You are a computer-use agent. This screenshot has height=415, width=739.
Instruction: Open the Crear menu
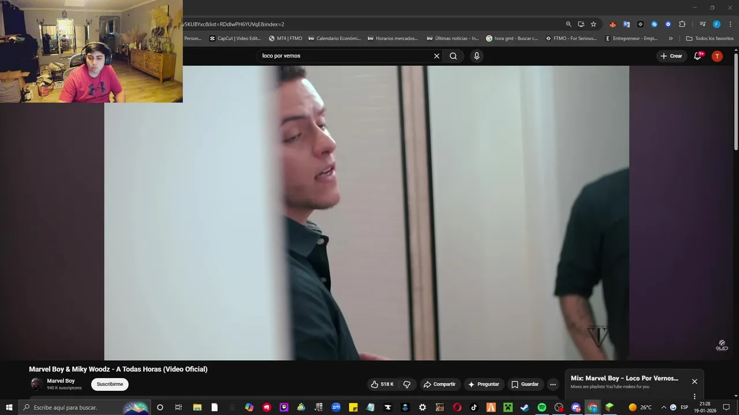(671, 56)
